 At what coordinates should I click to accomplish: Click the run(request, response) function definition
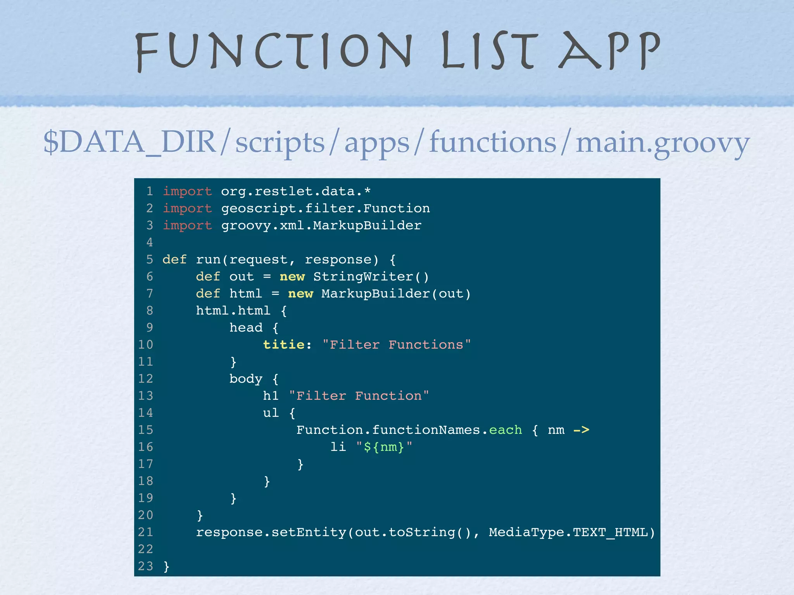tap(287, 260)
